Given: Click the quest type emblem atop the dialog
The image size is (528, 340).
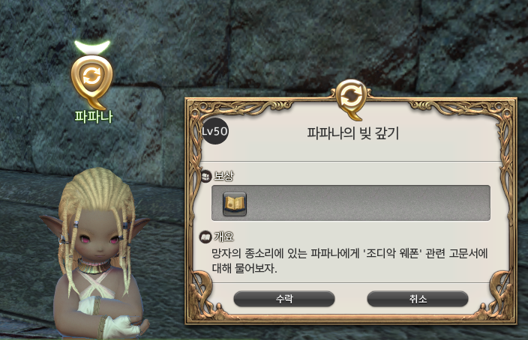Looking at the screenshot, I should [351, 100].
